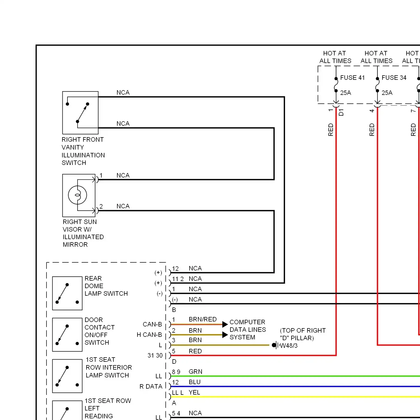420x420 pixels.
Task: Click the 'BLU' wire color label
Action: (x=195, y=382)
